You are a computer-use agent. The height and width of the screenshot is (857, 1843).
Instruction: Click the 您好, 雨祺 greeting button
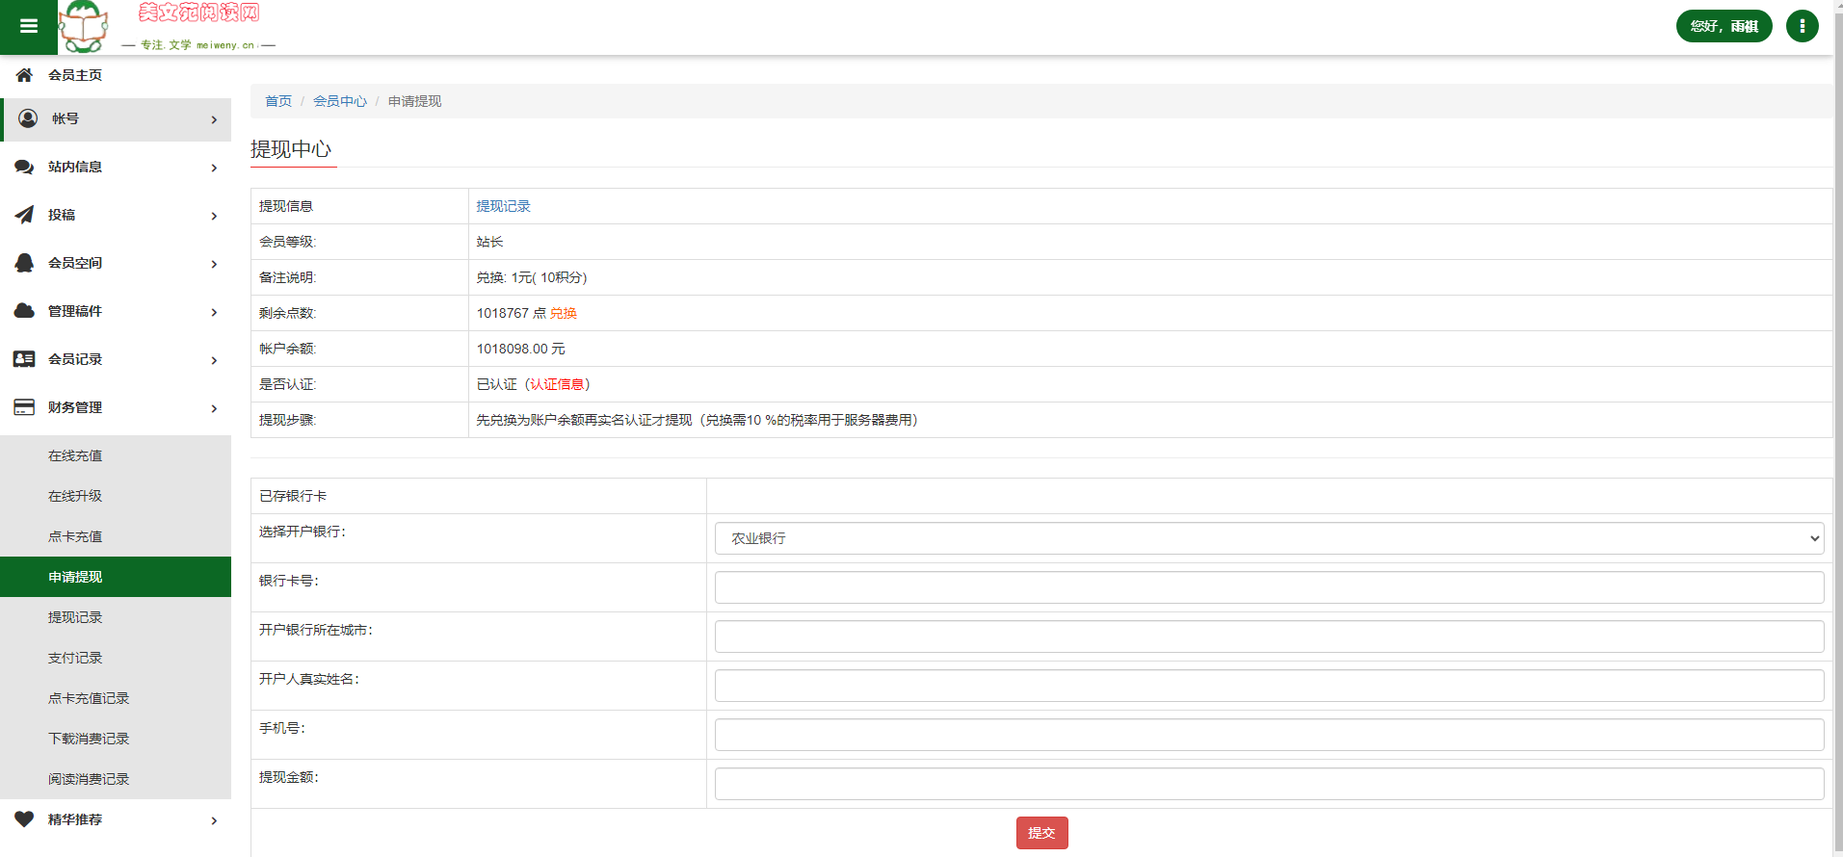click(x=1724, y=26)
